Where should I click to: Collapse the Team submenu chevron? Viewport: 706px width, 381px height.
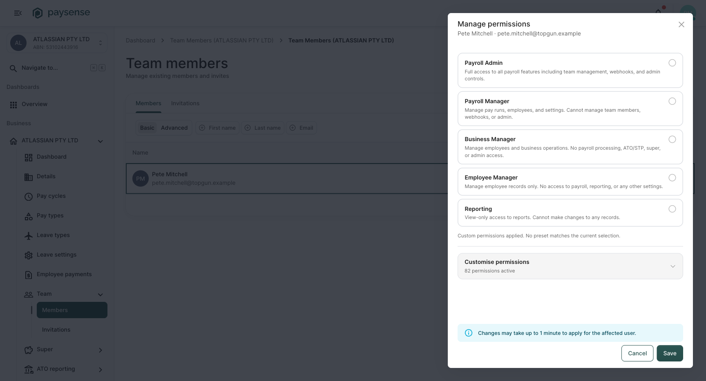coord(101,295)
